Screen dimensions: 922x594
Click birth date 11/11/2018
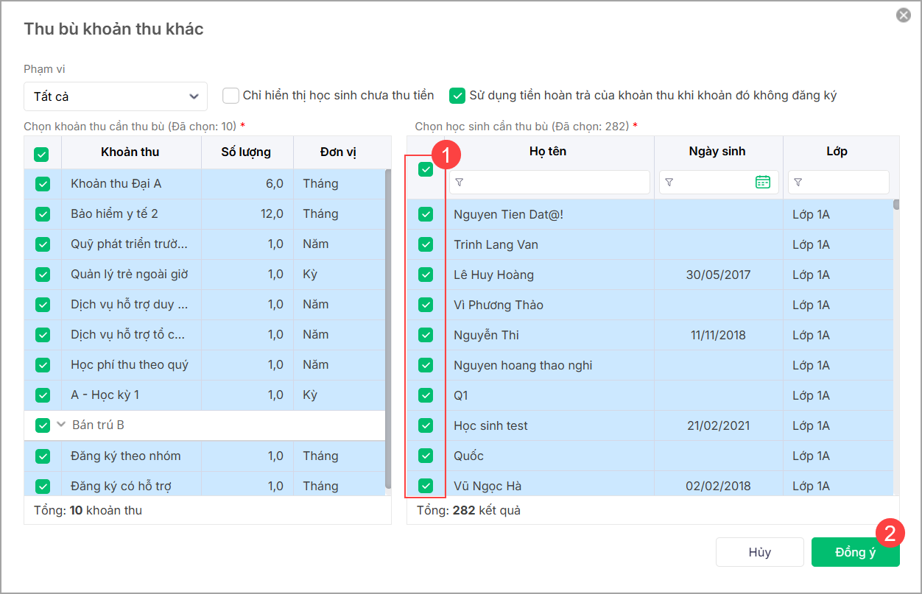718,336
